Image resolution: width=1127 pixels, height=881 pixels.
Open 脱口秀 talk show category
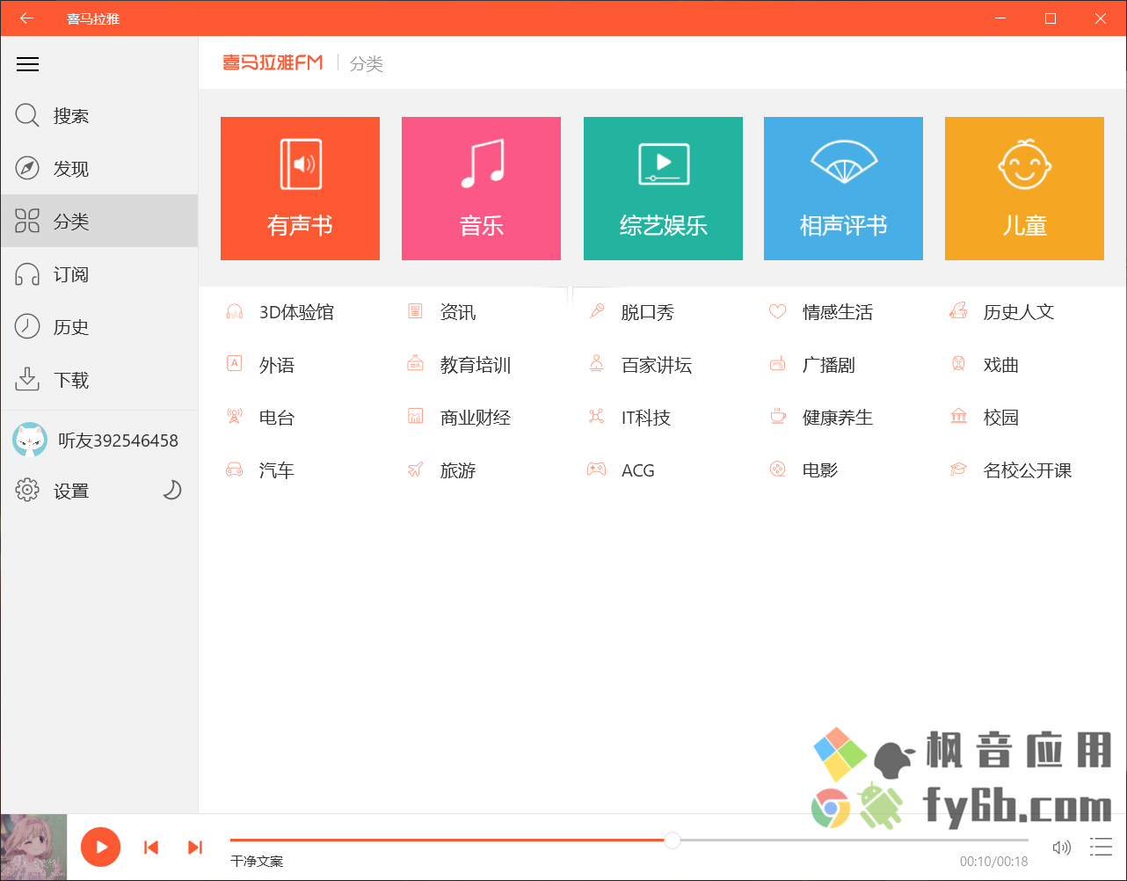point(631,312)
